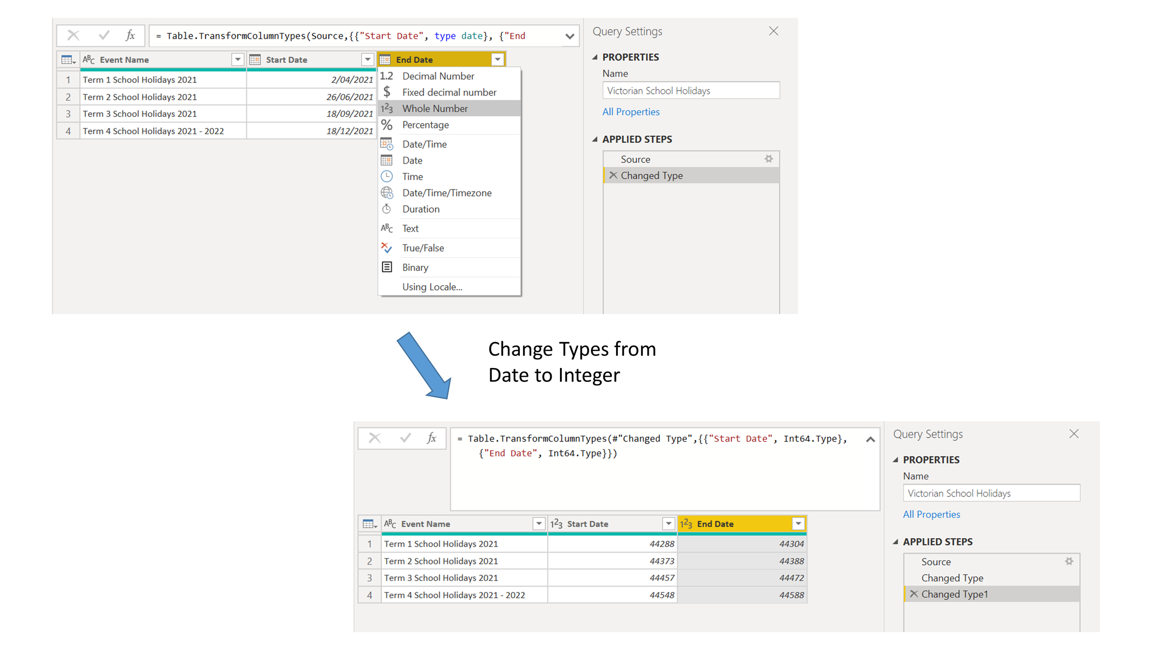Confirm formula with checkmark in top formula bar
The width and height of the screenshot is (1157, 650).
104,35
